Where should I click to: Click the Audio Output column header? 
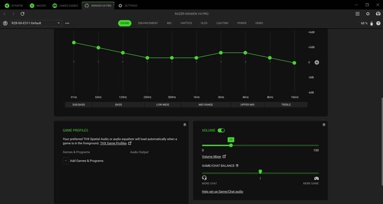(x=139, y=152)
